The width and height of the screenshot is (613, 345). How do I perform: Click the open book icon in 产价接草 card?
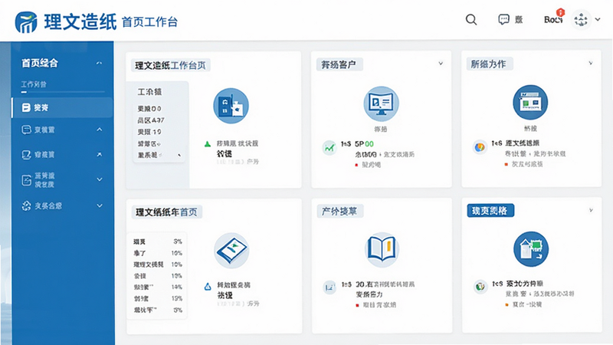[382, 250]
